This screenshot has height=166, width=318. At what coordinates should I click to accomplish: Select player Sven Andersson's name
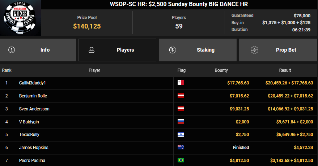(x=34, y=109)
